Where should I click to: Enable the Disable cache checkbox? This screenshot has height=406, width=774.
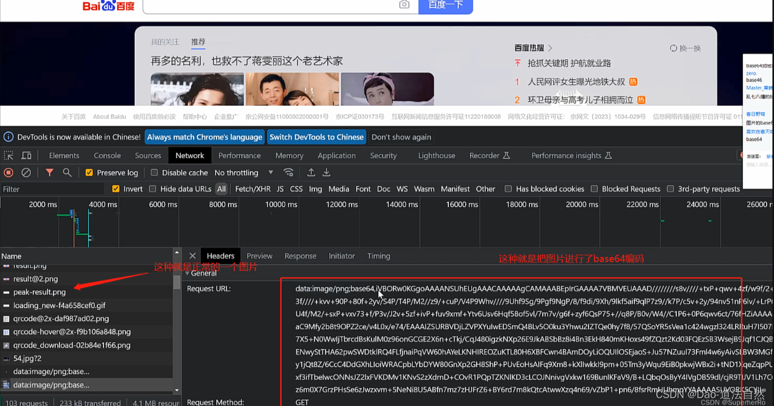(154, 172)
